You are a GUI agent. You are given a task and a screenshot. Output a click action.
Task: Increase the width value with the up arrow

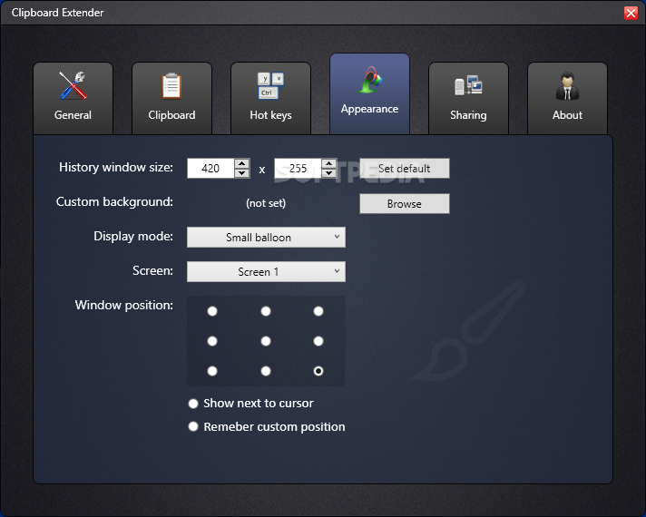point(242,163)
